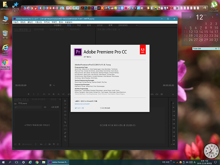The height and width of the screenshot is (165, 220).
Task: Switch to 오디오 workspace tab
Action: (x=100, y=25)
